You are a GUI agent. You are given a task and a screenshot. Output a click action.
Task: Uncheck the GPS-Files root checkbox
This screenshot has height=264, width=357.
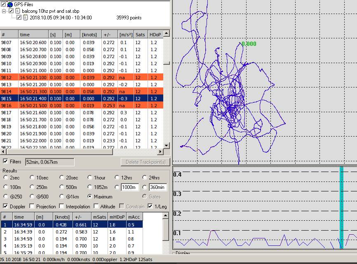point(4,5)
